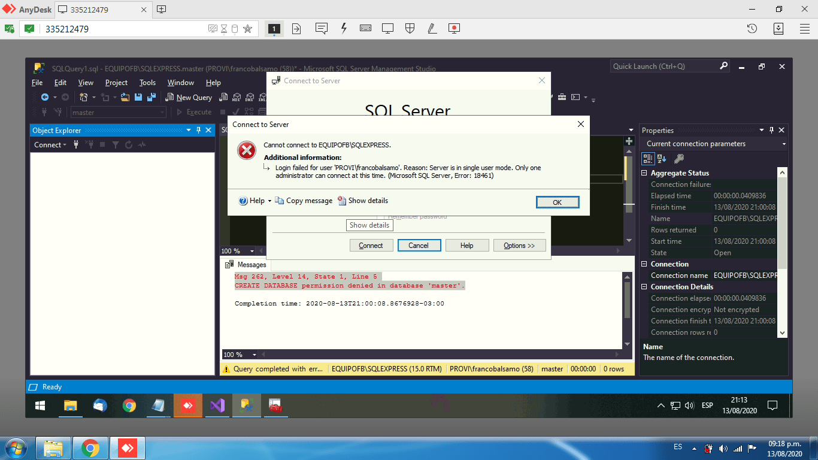The image size is (818, 460).
Task: Click Show details in error dialog
Action: click(x=363, y=201)
